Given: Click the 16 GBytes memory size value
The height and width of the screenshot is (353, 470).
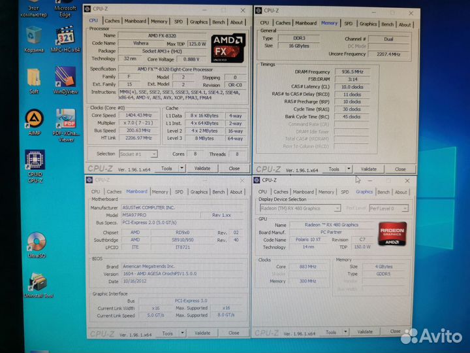Looking at the screenshot, I should tap(299, 46).
